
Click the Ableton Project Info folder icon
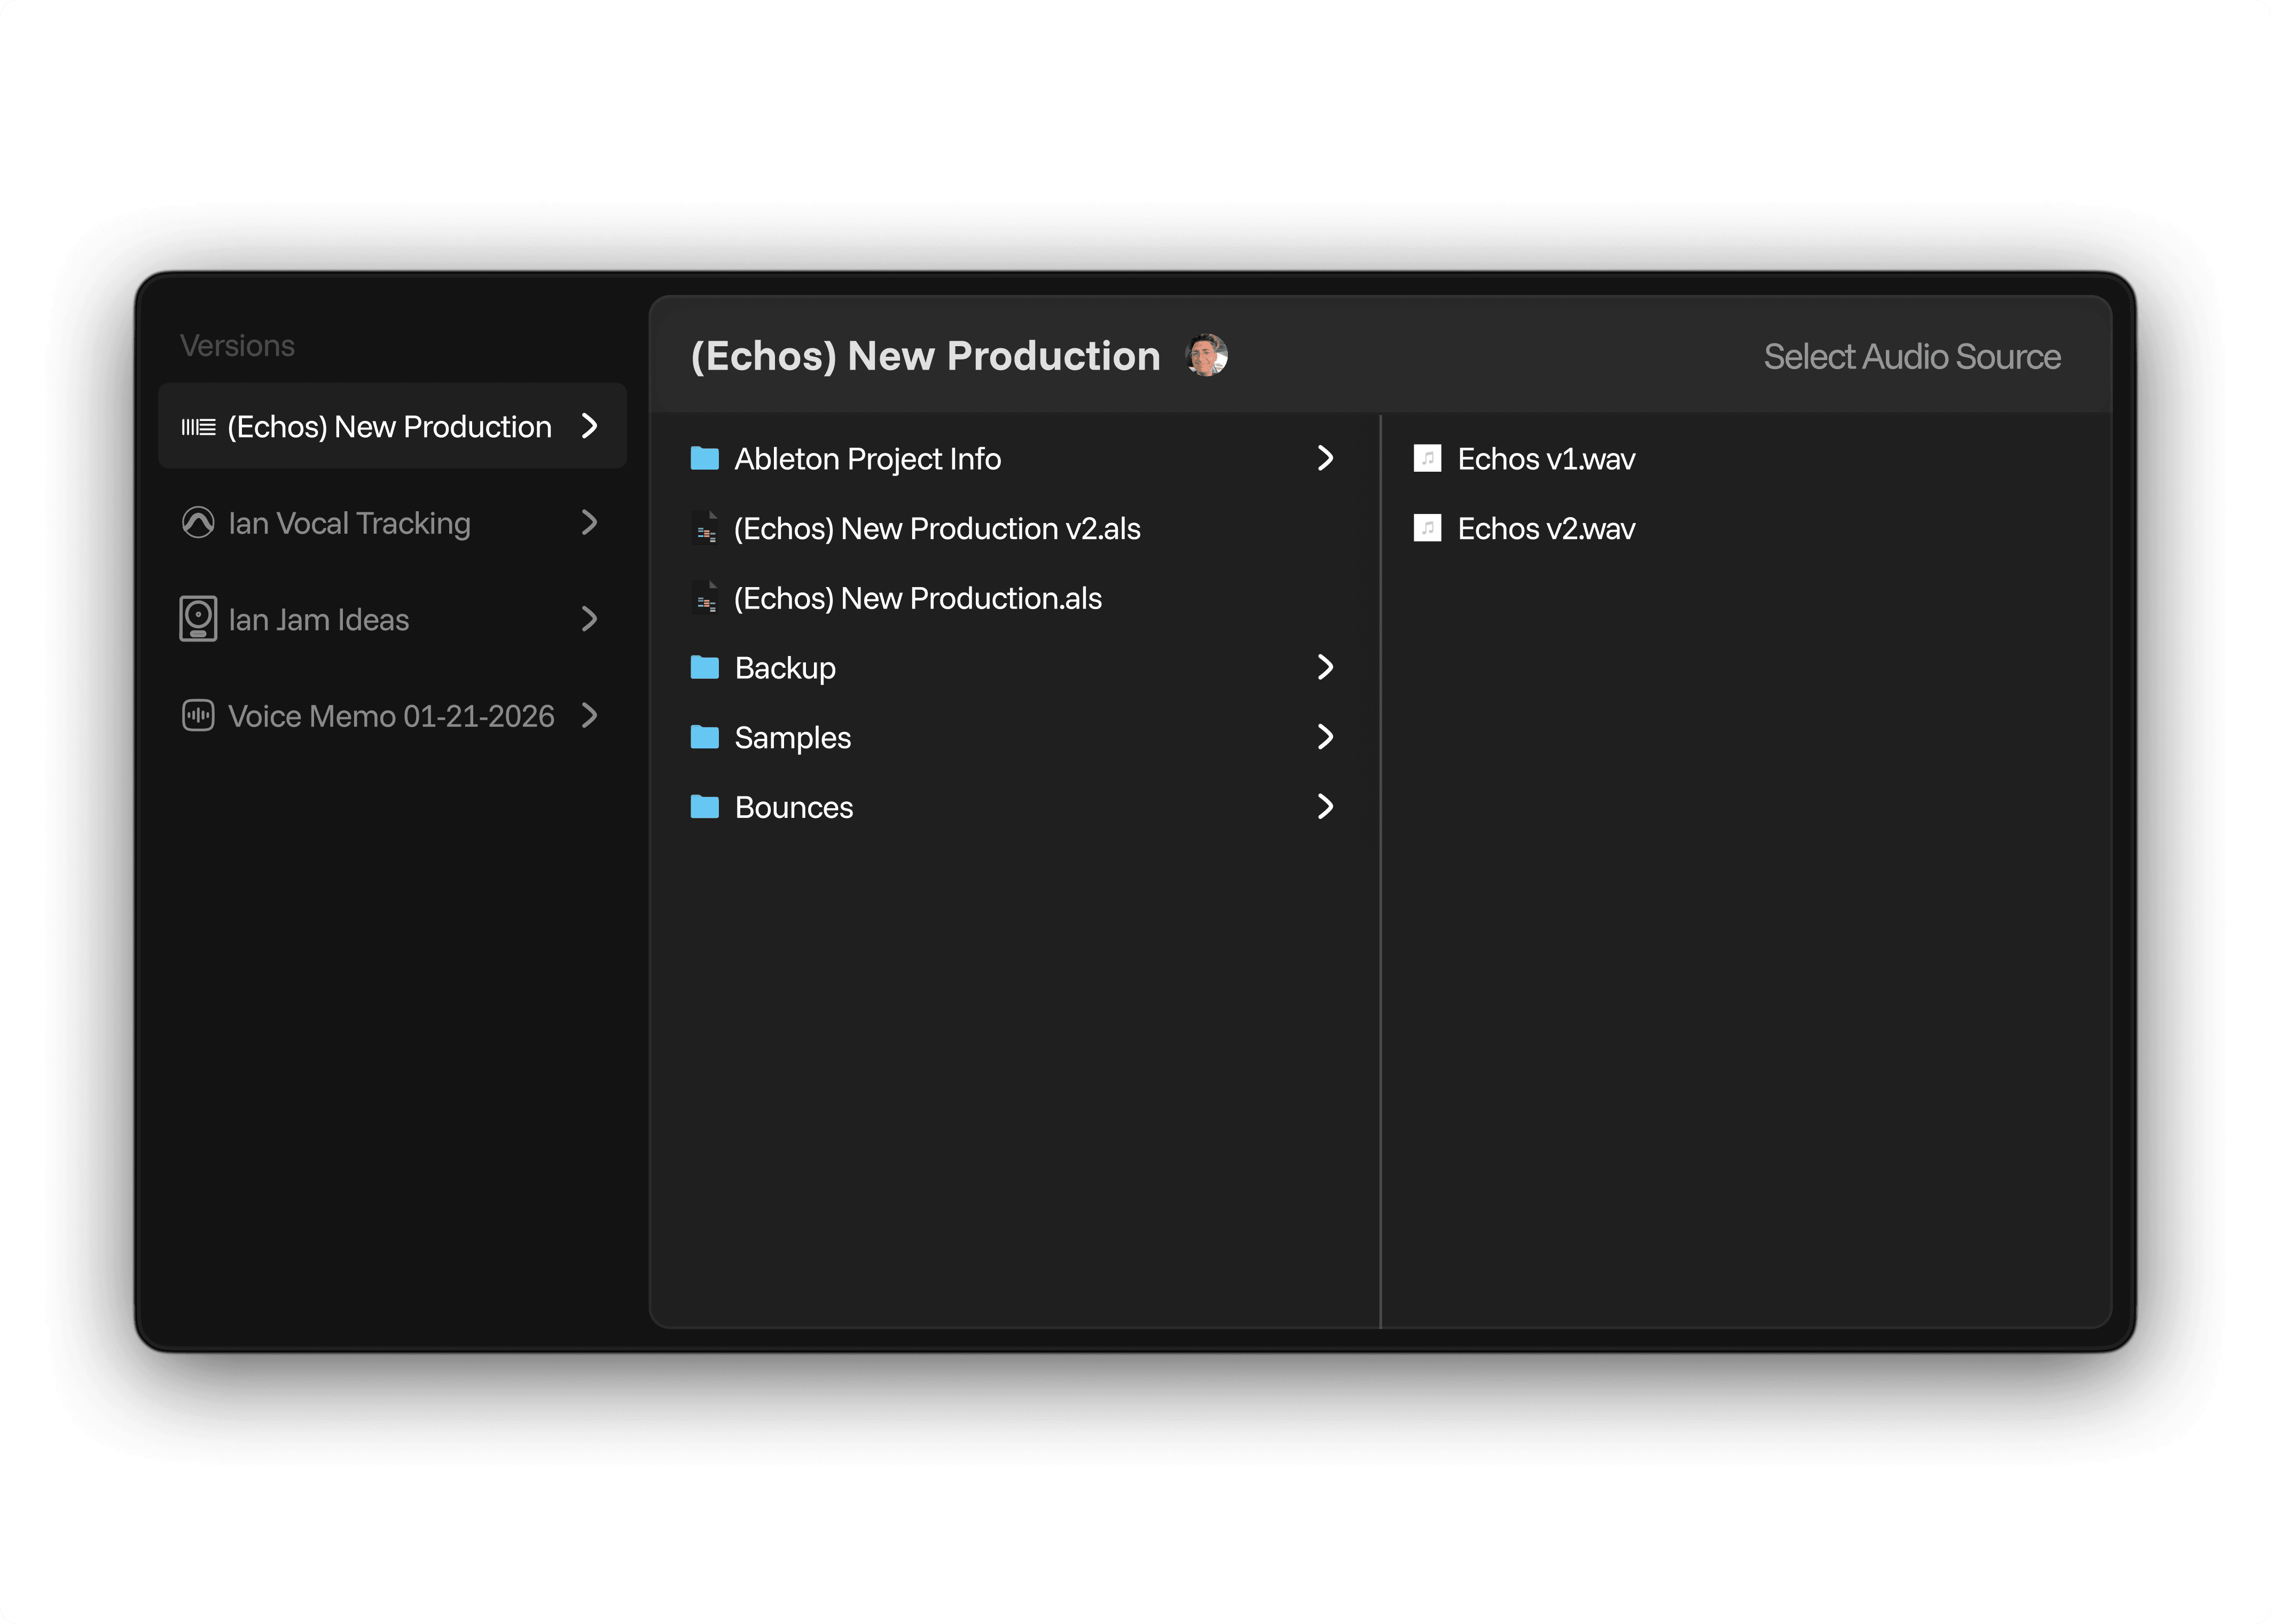704,459
